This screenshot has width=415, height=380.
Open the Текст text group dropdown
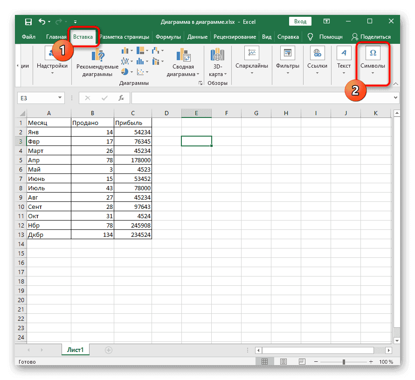coord(344,59)
